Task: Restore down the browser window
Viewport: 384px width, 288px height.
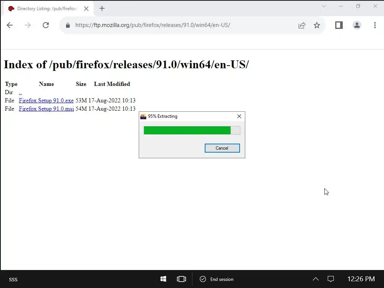Action: 358,6
